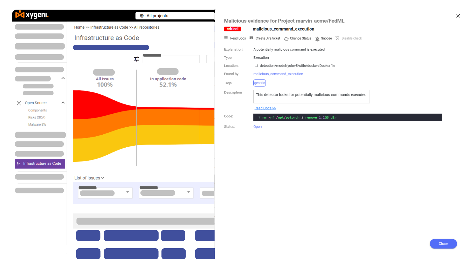Click In application code 52.1% label
Viewport: 476px width, 265px height.
tap(168, 82)
